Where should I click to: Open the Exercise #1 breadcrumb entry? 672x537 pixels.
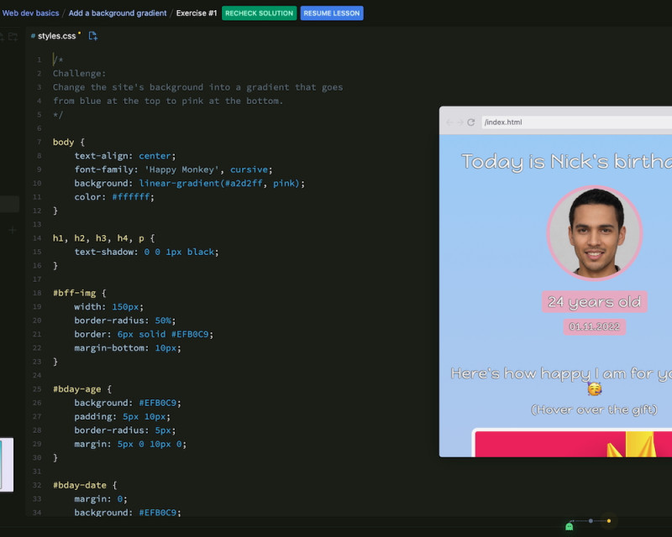point(197,13)
